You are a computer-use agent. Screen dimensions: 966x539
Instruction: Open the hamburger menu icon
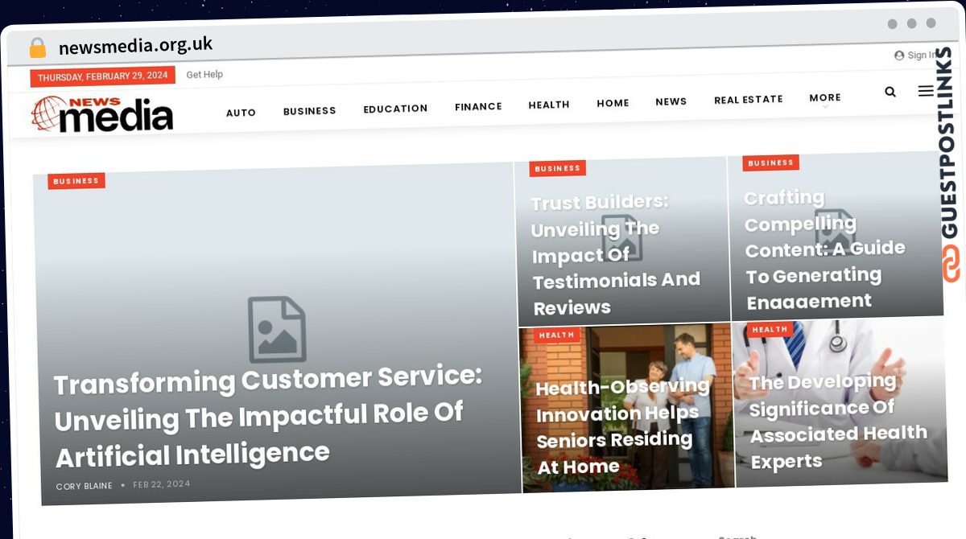(x=926, y=92)
